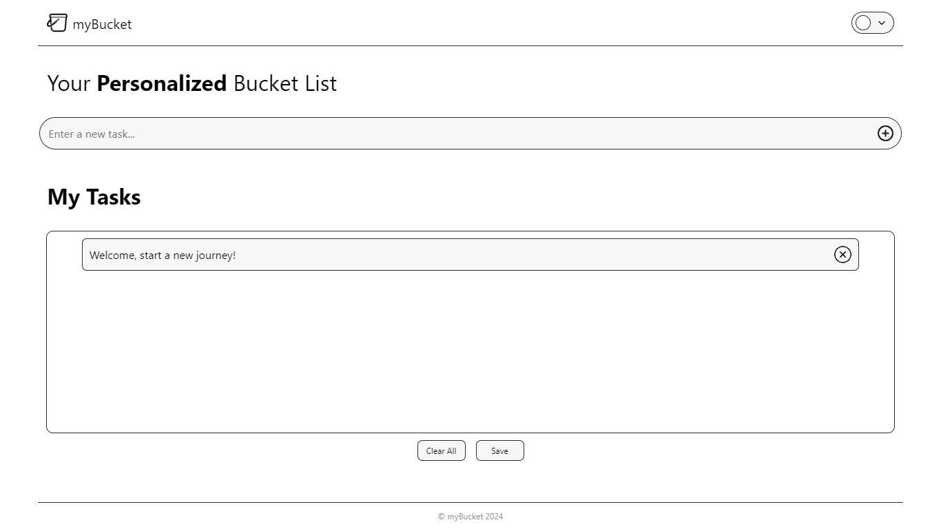
Task: Click the year 2024 in the footer
Action: (495, 517)
